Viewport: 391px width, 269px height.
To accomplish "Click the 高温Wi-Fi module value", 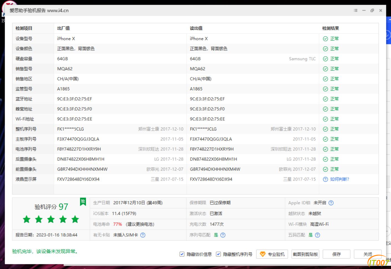I will pyautogui.click(x=319, y=224).
